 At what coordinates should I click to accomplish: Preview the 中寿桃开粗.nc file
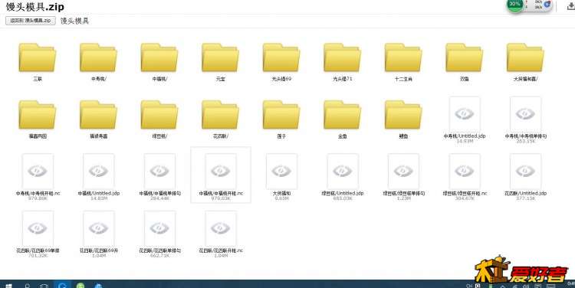click(38, 171)
